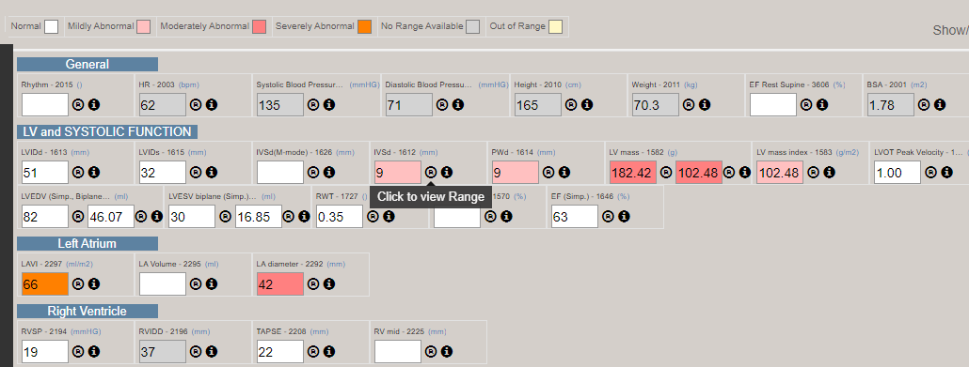Screen dimensions: 969x367
Task: Click the LA diameter input showing 42
Action: pyautogui.click(x=280, y=284)
